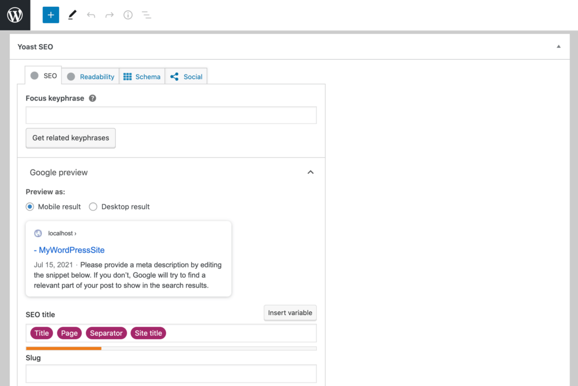The image size is (578, 386).
Task: Click the Separator variable tag
Action: click(106, 334)
